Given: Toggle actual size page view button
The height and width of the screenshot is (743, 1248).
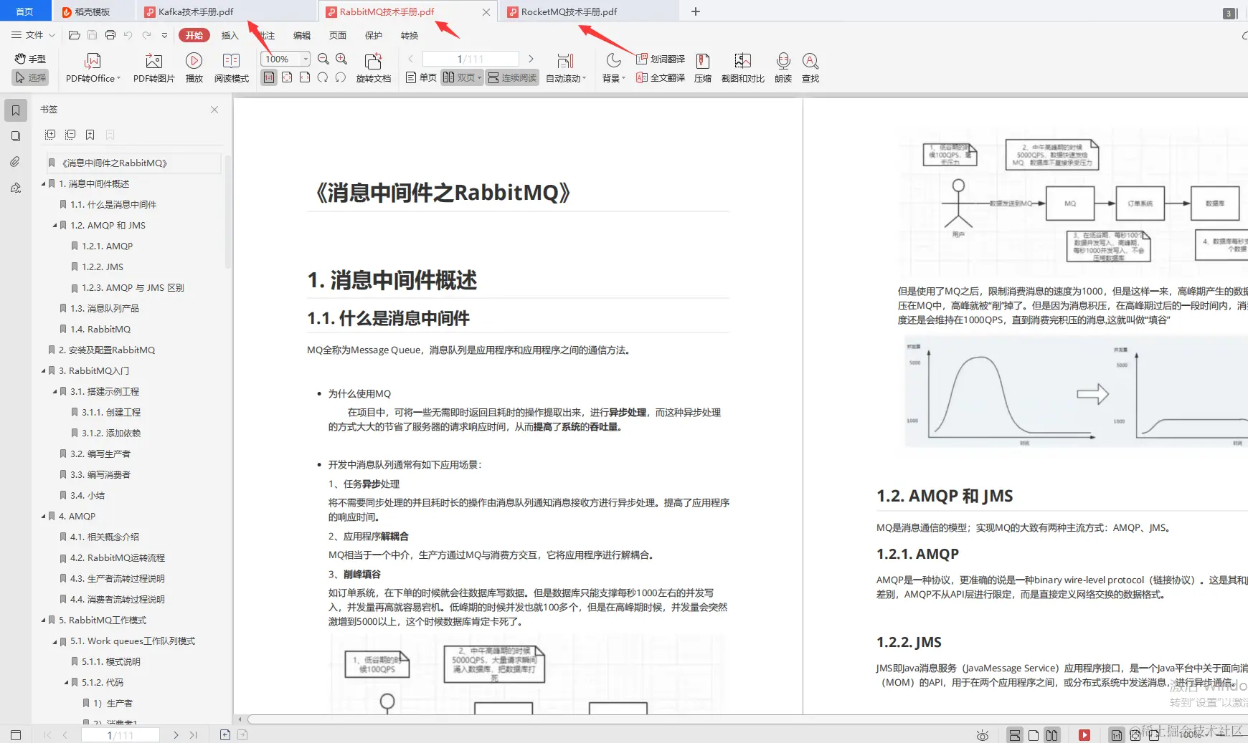Looking at the screenshot, I should click(269, 77).
